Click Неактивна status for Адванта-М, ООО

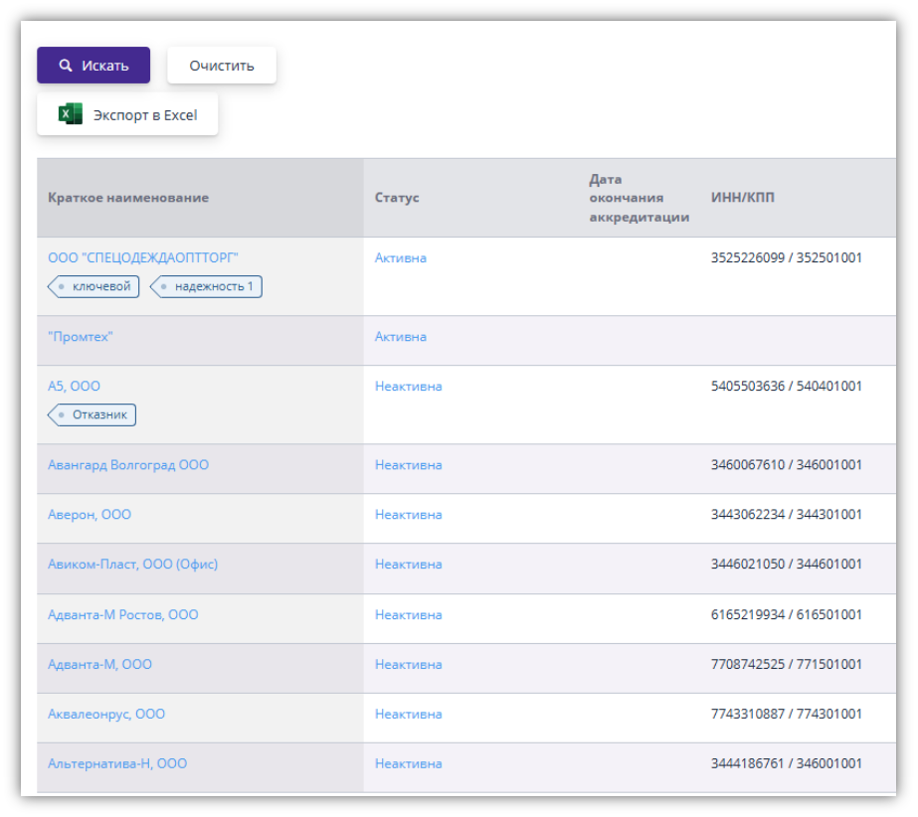coord(408,664)
